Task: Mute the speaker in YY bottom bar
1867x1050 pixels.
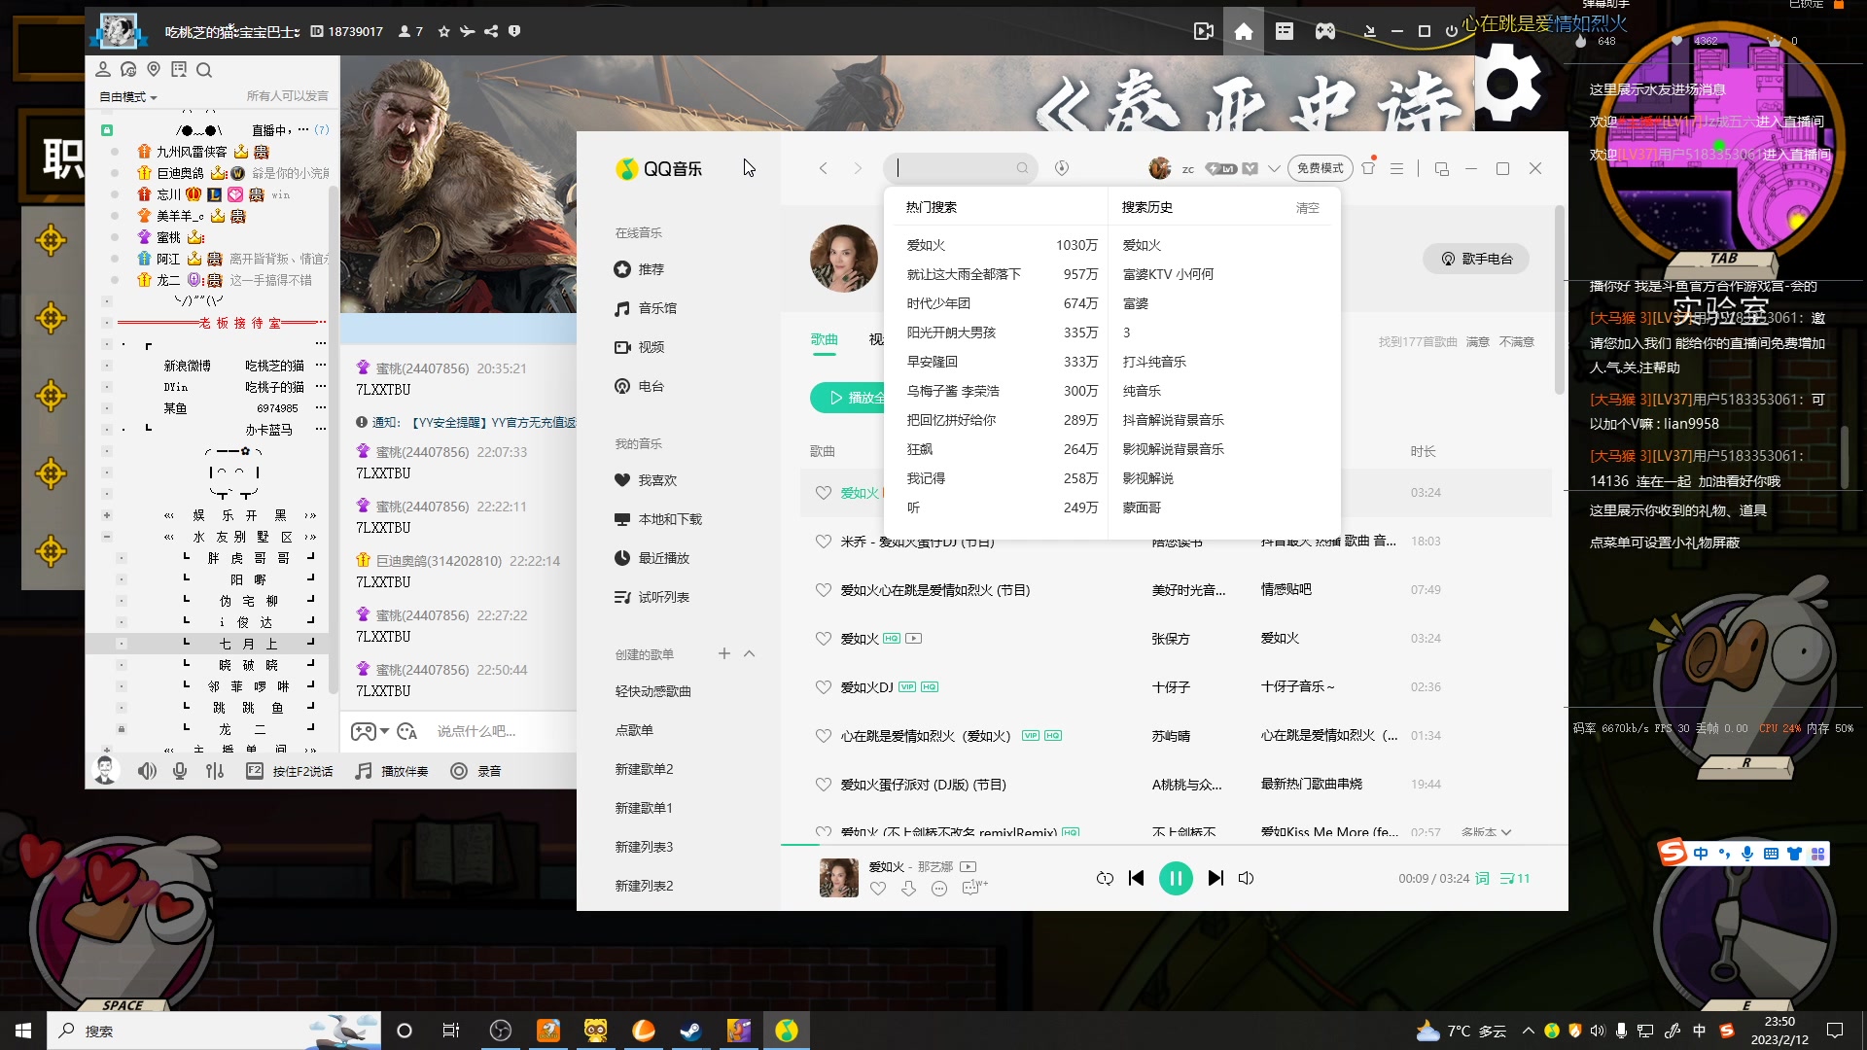Action: pyautogui.click(x=147, y=771)
